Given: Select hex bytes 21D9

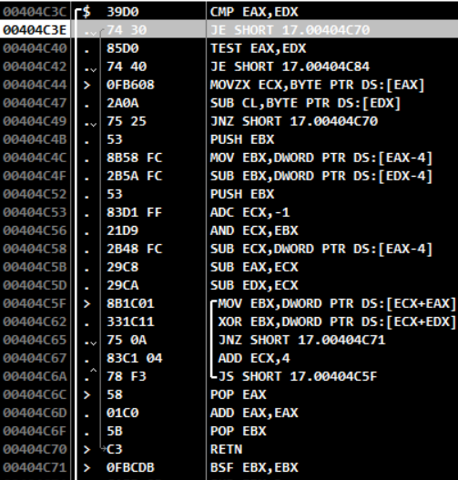Looking at the screenshot, I should tap(122, 230).
